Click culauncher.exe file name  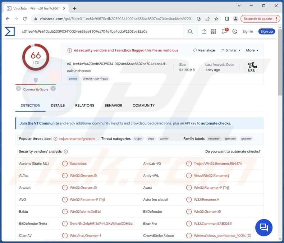point(79,71)
